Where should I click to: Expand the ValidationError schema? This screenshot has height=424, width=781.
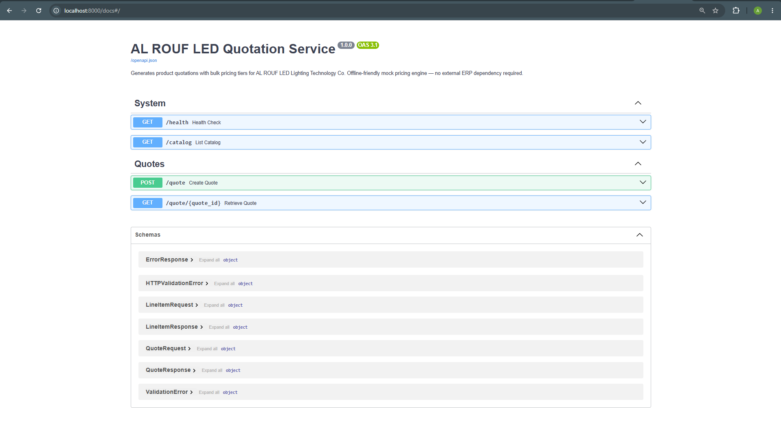(x=169, y=392)
